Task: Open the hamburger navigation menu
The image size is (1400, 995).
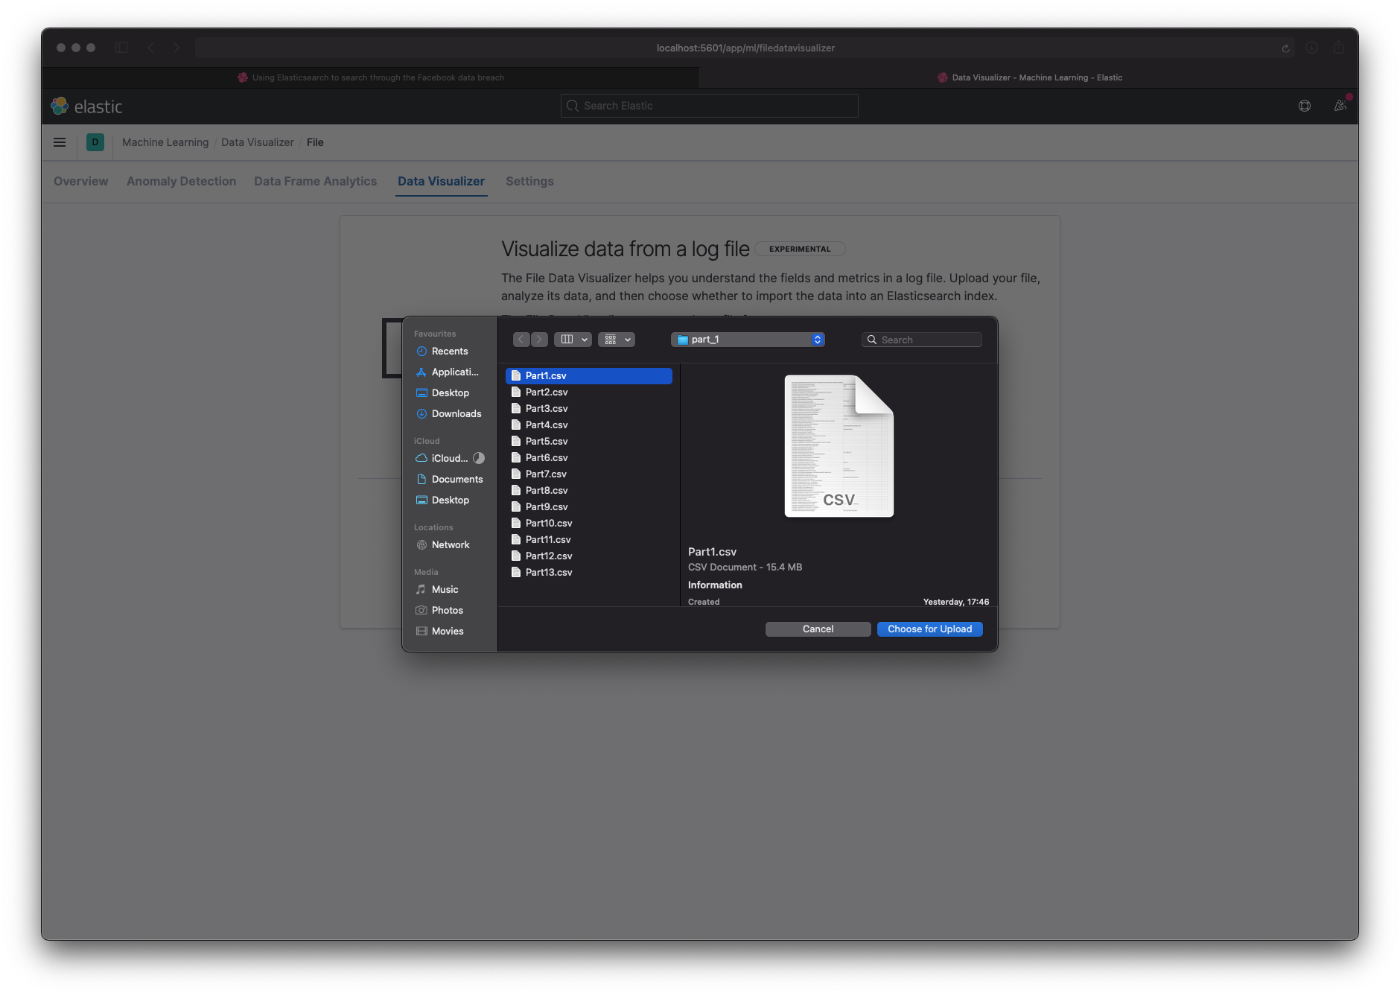Action: coord(60,142)
